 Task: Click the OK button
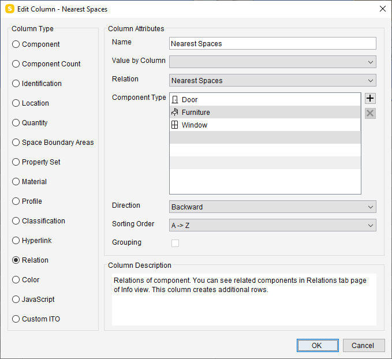coord(318,346)
